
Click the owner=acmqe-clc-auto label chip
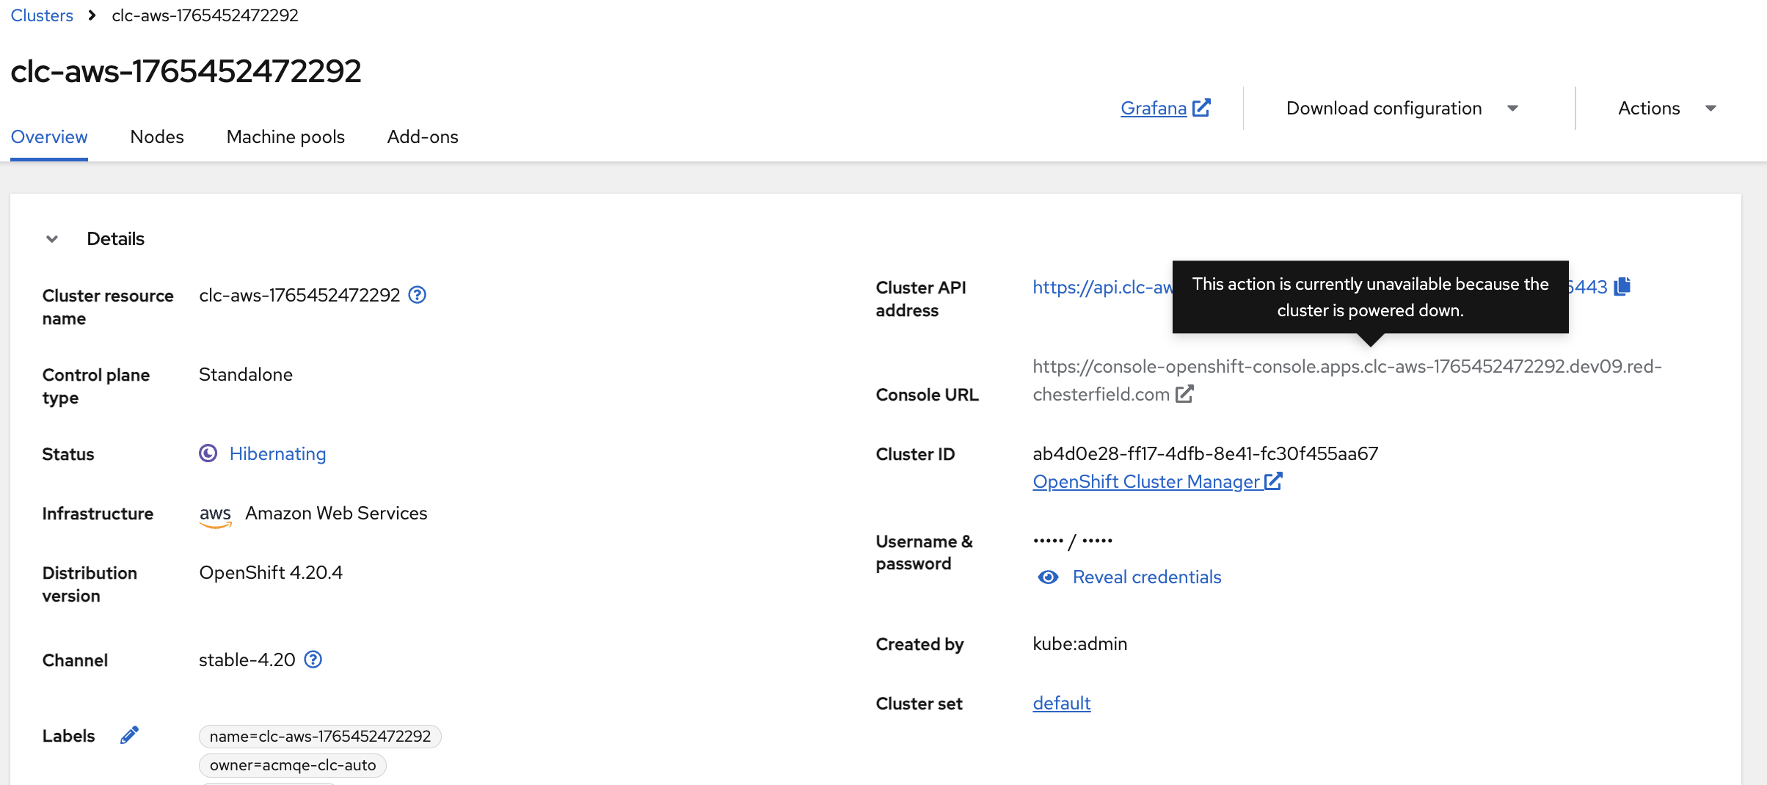(292, 765)
